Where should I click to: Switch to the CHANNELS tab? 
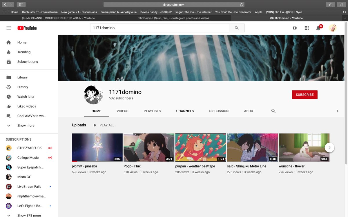pos(185,111)
